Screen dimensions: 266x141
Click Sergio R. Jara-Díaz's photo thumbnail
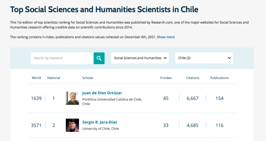click(72, 125)
